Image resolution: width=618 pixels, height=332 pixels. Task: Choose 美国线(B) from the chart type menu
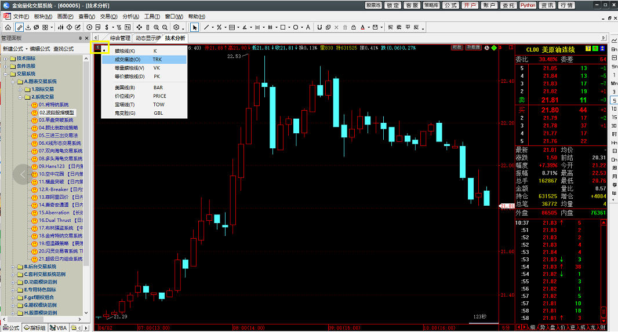pos(144,87)
